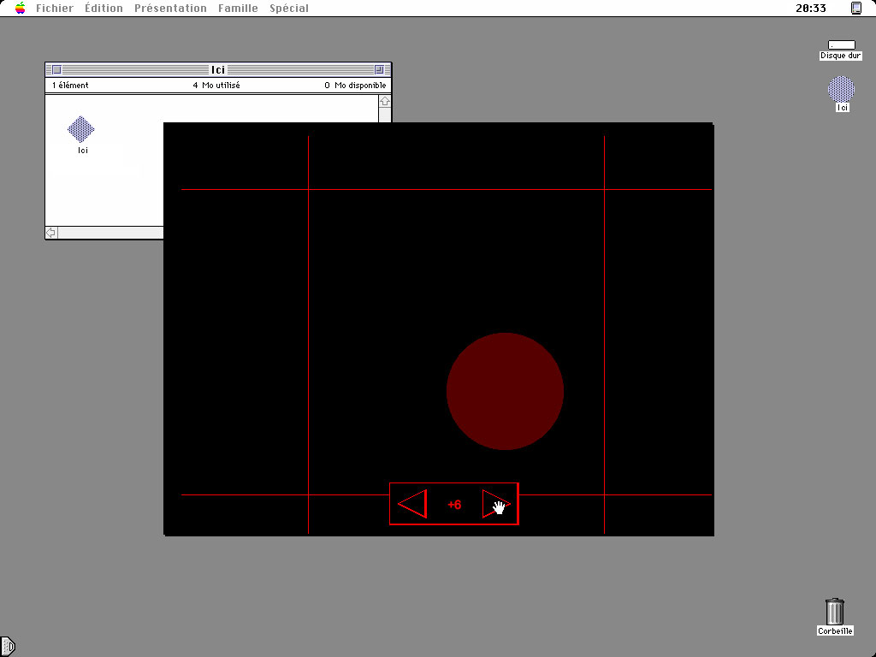Open the Présentation menu

169,8
